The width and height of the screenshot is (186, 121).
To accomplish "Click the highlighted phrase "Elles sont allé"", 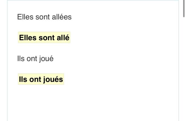I will click(x=44, y=38).
